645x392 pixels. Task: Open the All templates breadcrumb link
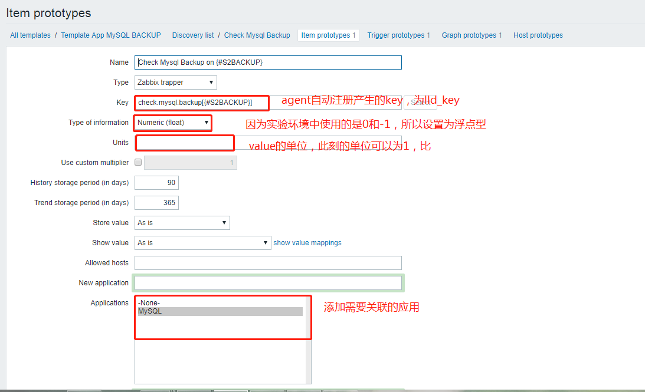(30, 35)
